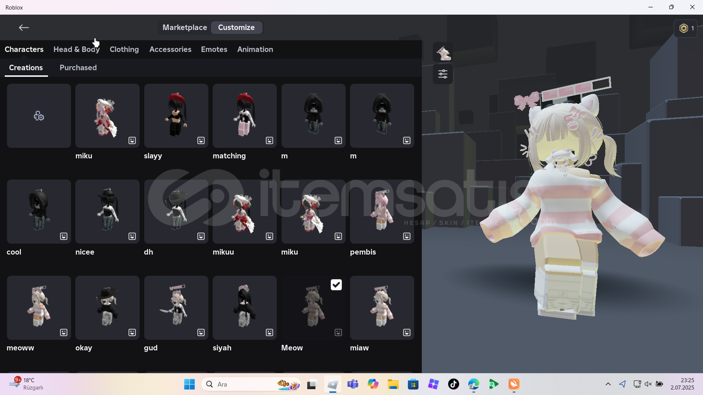This screenshot has height=395, width=703.
Task: Click emote icon on gud outfit
Action: 201,332
